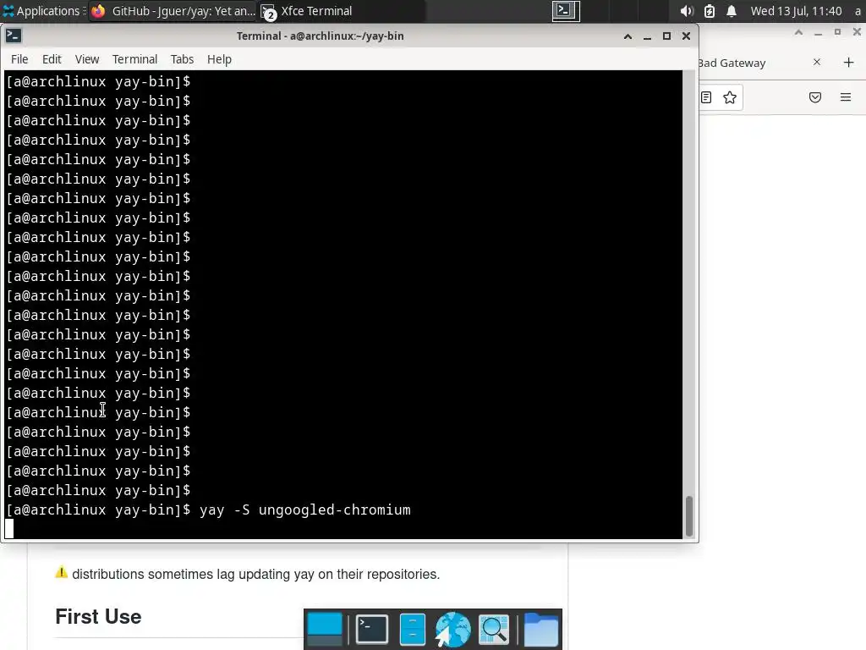
Task: Open the File menu in Terminal
Action: [19, 59]
